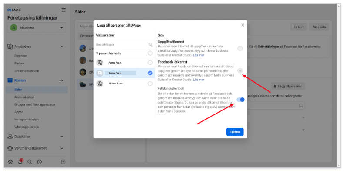Click search icon in background permissions field
346x174 pixels.
click(x=301, y=106)
